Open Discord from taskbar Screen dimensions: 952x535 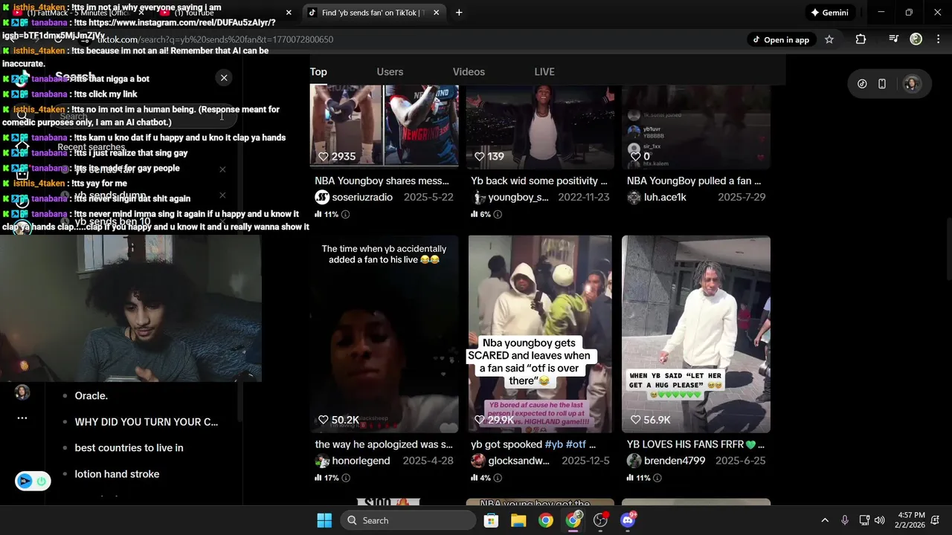628,521
